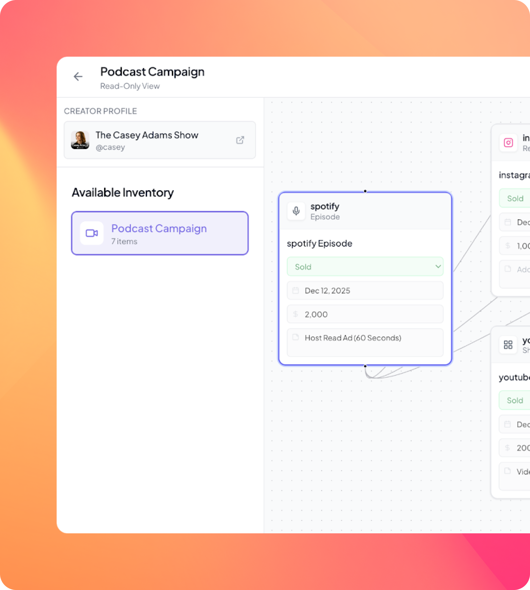The width and height of the screenshot is (530, 590).
Task: Select Podcast Campaign 7 items inventory
Action: pyautogui.click(x=160, y=233)
